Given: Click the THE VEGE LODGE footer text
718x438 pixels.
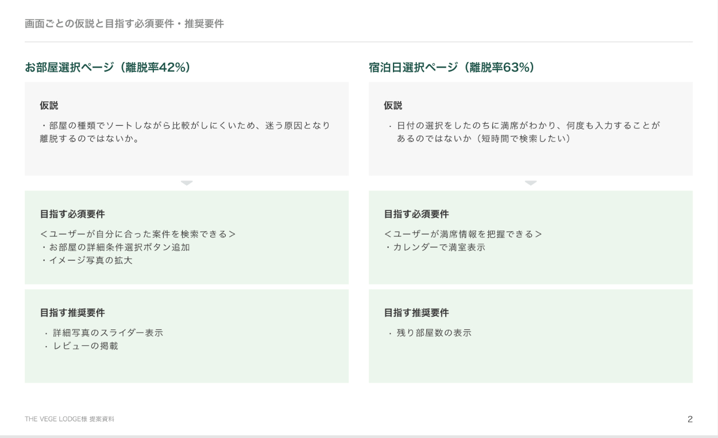Looking at the screenshot, I should point(70,419).
